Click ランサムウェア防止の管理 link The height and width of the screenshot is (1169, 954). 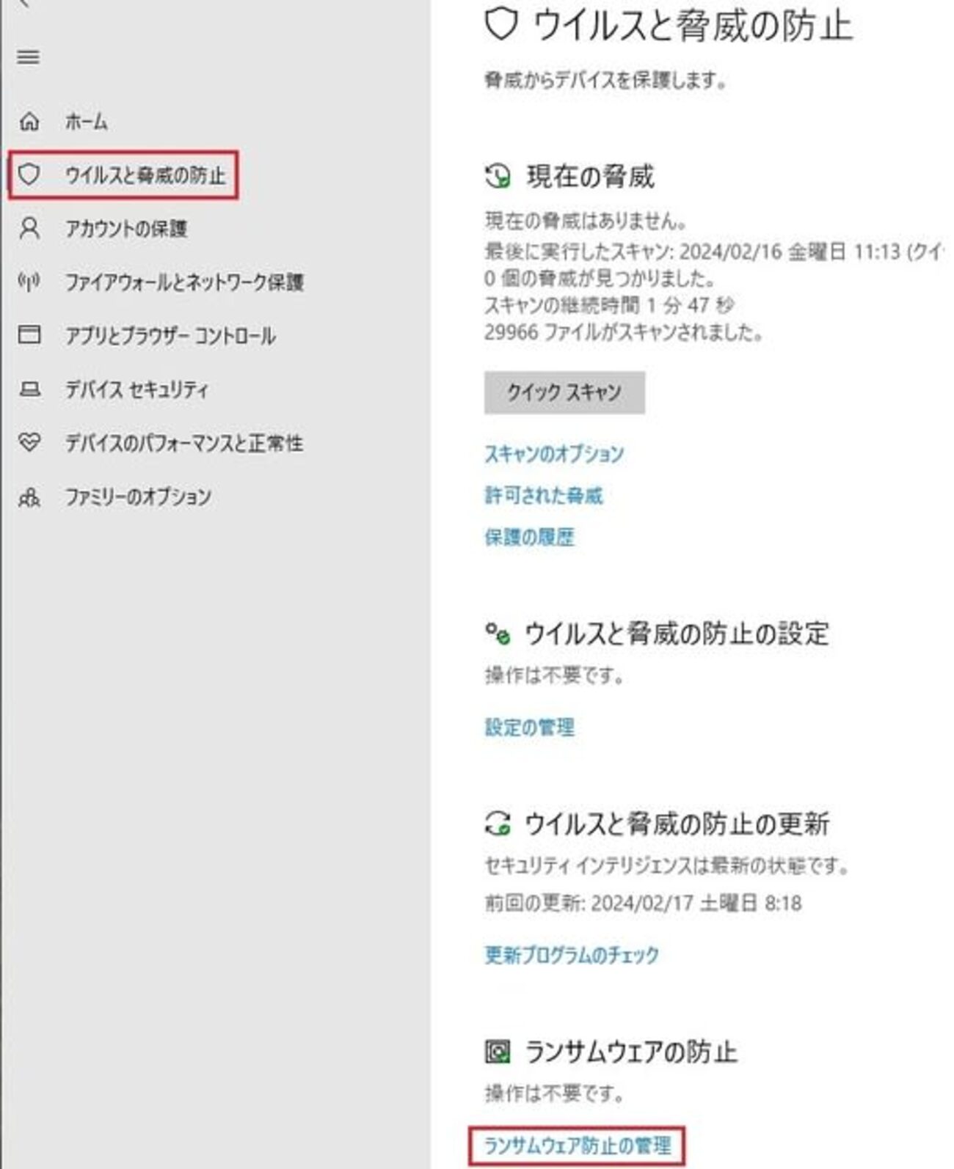(x=578, y=1146)
